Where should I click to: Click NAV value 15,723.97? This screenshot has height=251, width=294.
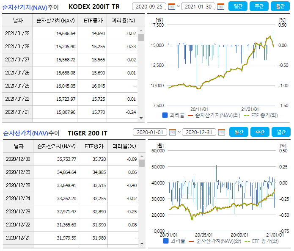[x=66, y=99]
